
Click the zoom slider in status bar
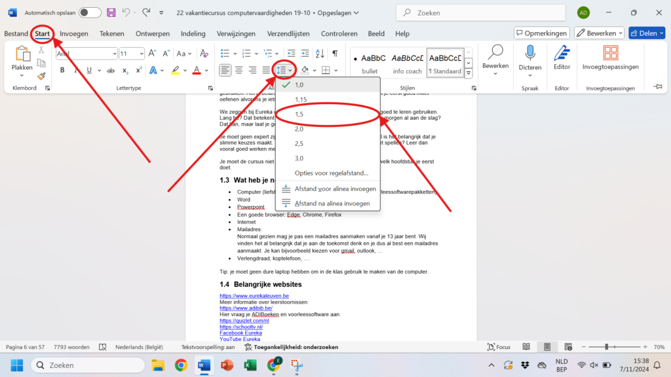pyautogui.click(x=606, y=347)
